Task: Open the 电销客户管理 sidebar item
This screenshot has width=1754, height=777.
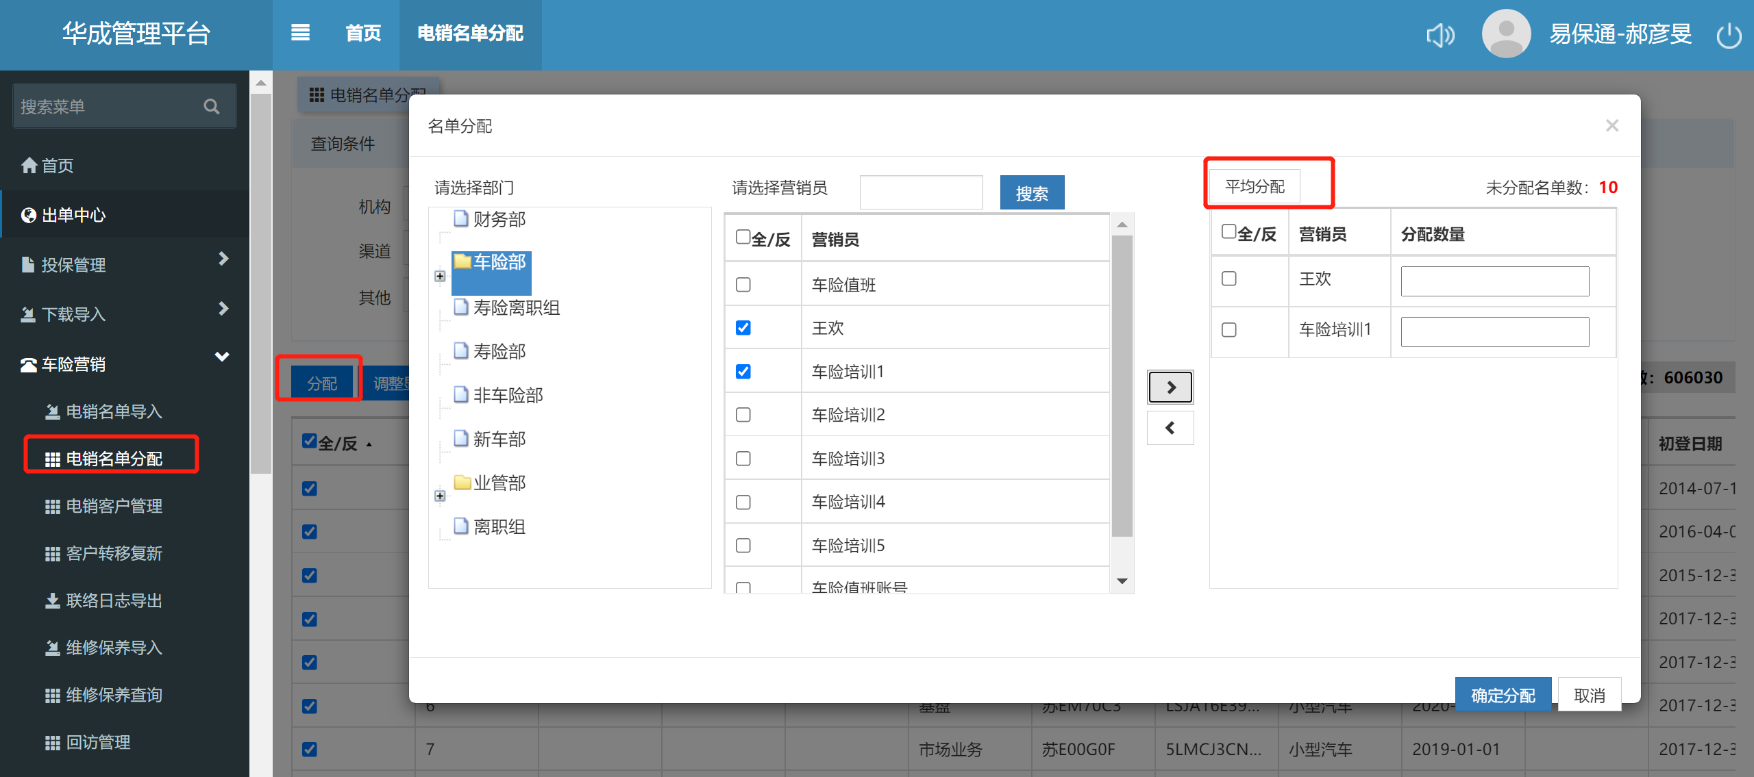Action: click(114, 506)
